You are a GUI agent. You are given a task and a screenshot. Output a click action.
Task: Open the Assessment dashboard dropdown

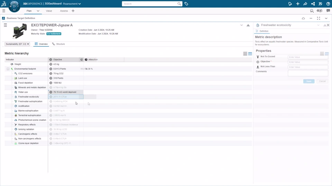(72, 4)
